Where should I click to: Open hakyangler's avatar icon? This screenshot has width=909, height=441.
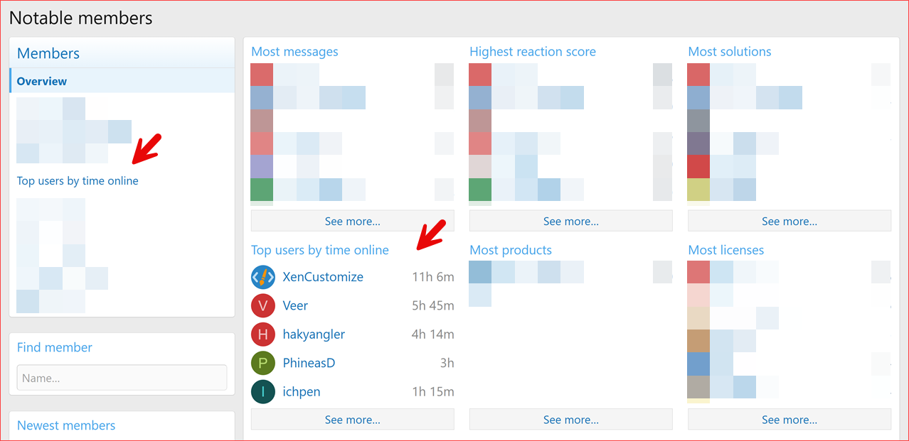click(262, 334)
